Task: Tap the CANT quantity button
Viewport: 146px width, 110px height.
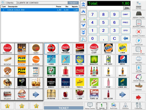Action: (125, 14)
